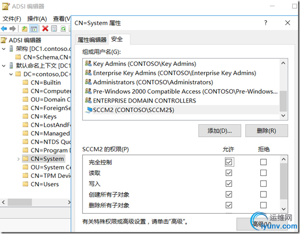Click the CN=Builtin folder icon
Image resolution: width=300 pixels, height=234 pixels.
click(25, 83)
